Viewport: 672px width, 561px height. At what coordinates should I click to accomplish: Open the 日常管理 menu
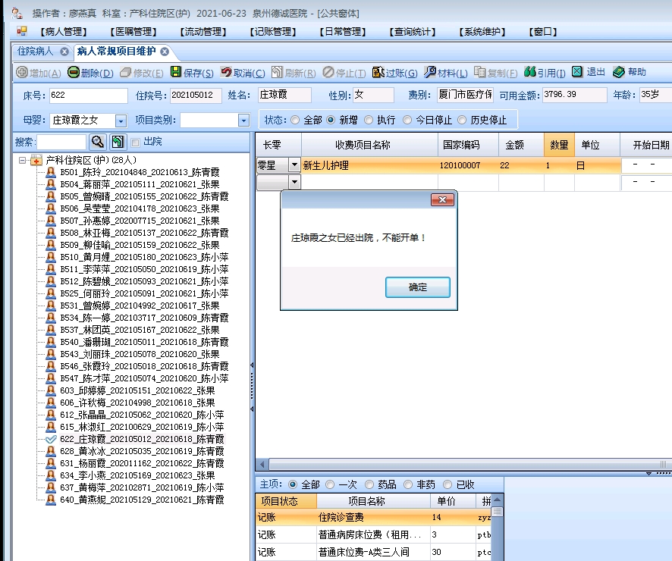click(342, 32)
